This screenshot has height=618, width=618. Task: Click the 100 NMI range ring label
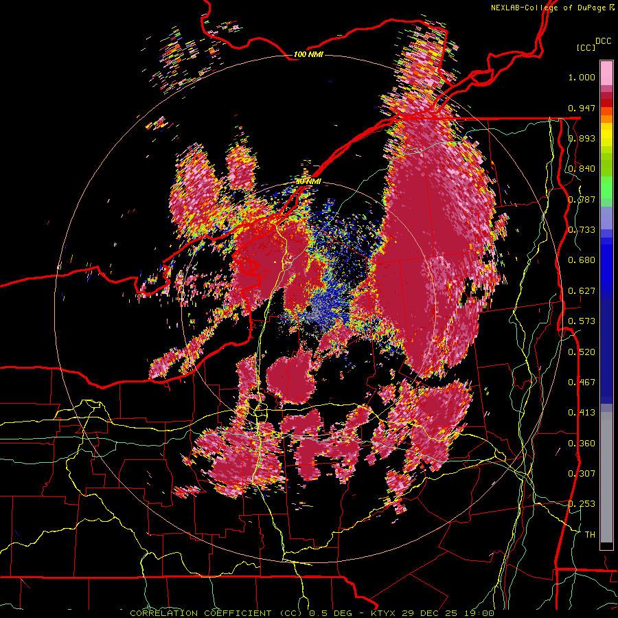(x=308, y=54)
